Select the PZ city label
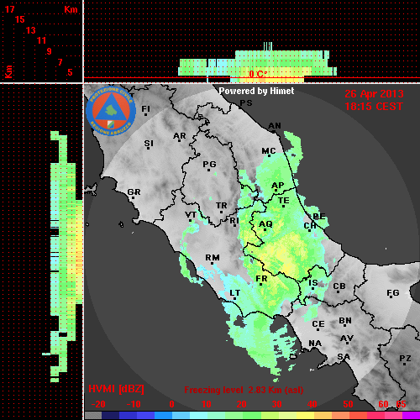This screenshot has height=420, width=420. (x=405, y=358)
